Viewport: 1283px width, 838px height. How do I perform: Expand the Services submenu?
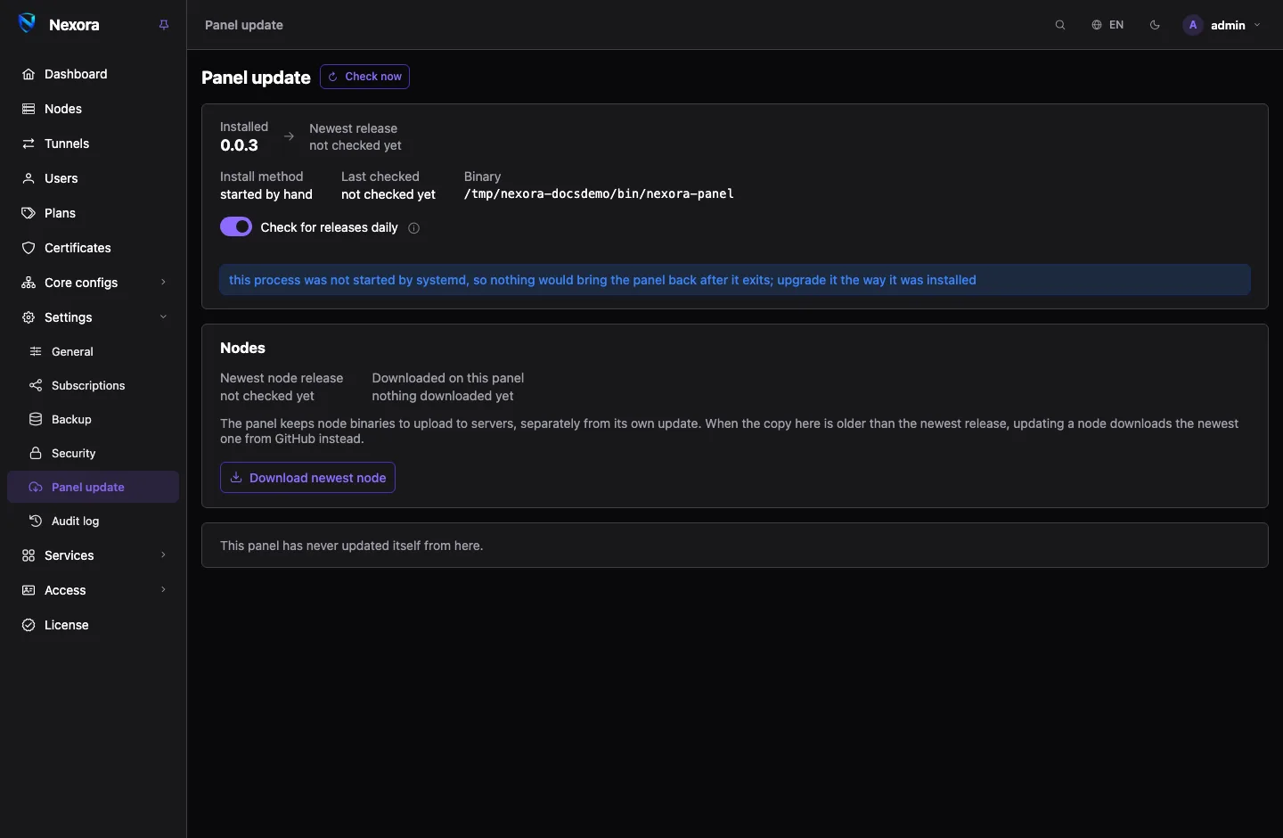[94, 555]
